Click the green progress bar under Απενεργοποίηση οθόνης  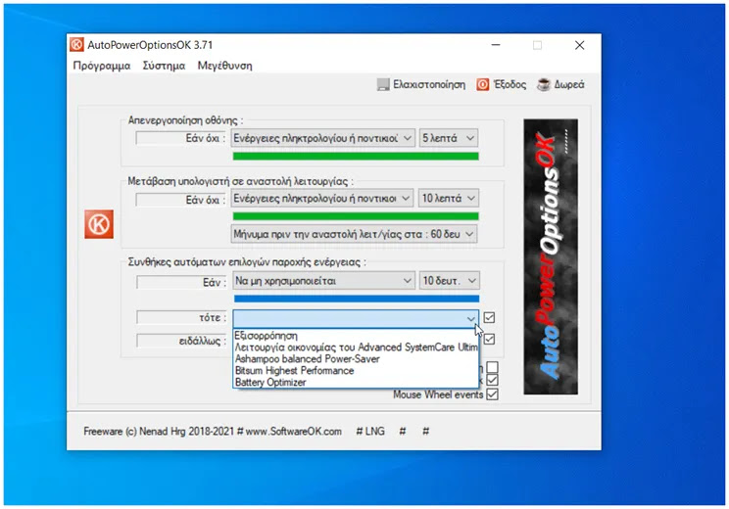coord(356,156)
